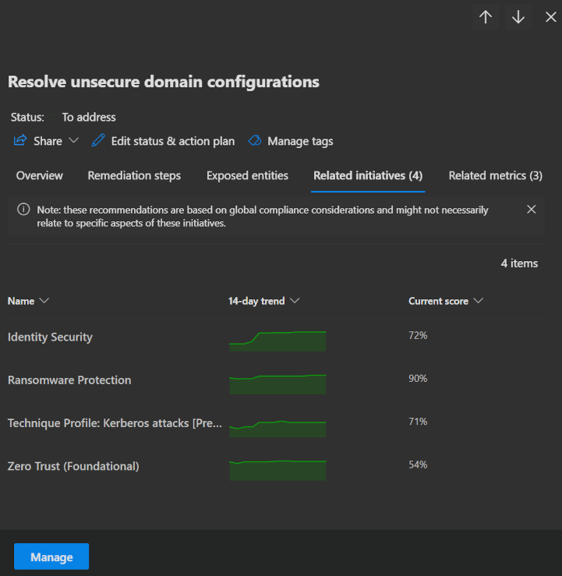Open the Remediation steps tab

(134, 175)
